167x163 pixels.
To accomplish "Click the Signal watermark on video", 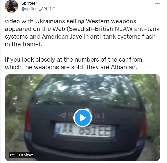I will click(82, 117).
